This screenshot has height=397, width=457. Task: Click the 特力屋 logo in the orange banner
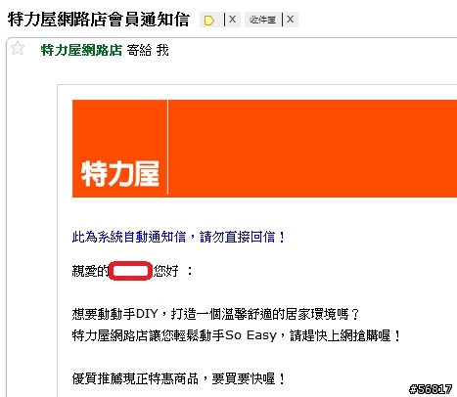pyautogui.click(x=120, y=174)
